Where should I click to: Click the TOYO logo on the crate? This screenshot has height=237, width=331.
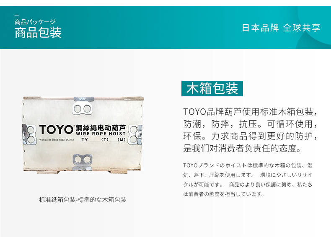pyautogui.click(x=56, y=129)
